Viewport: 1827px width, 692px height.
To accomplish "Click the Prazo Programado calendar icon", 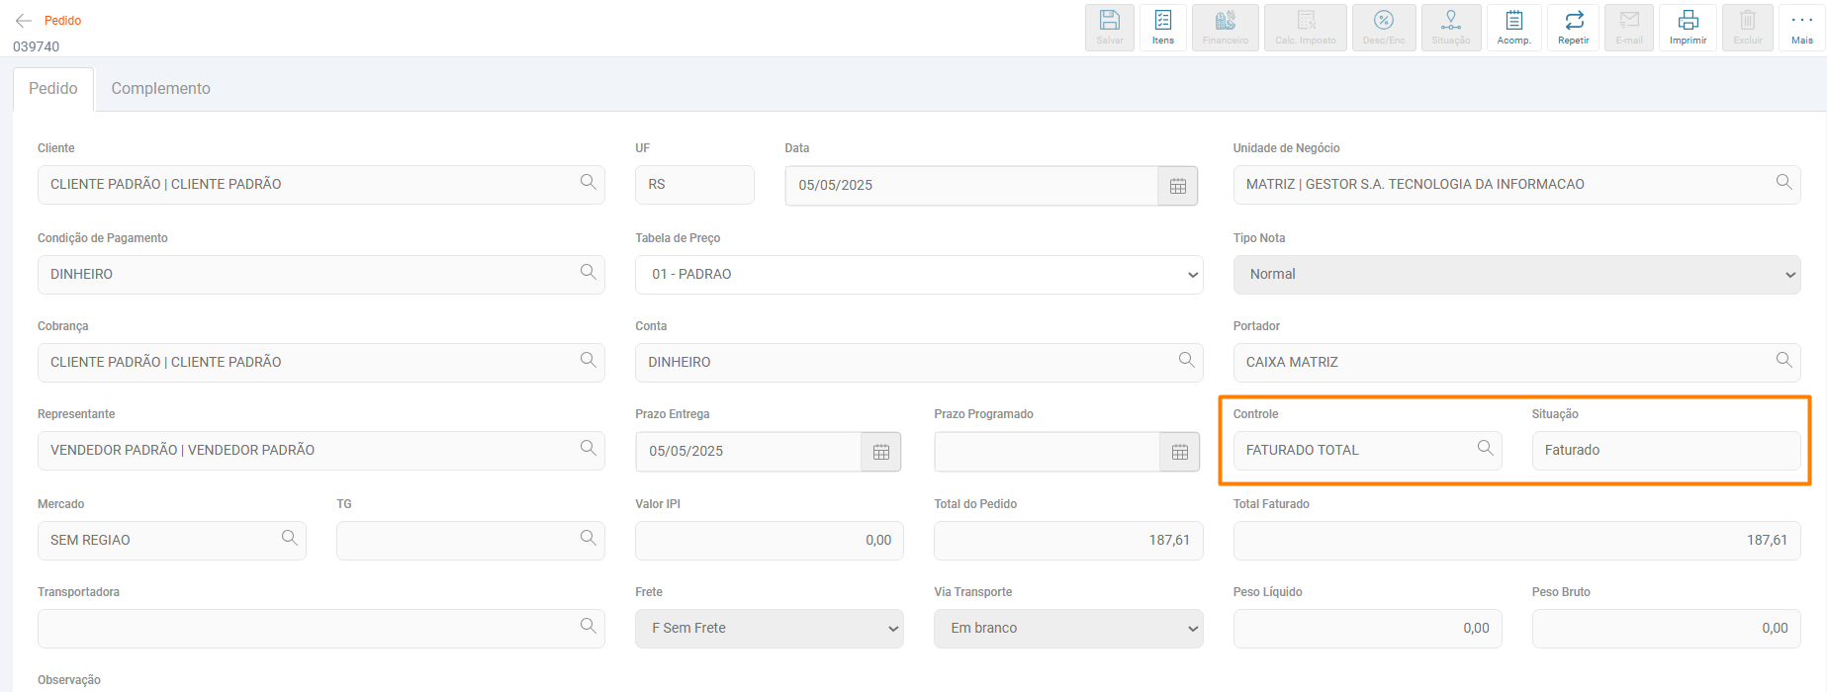I will [x=1179, y=452].
